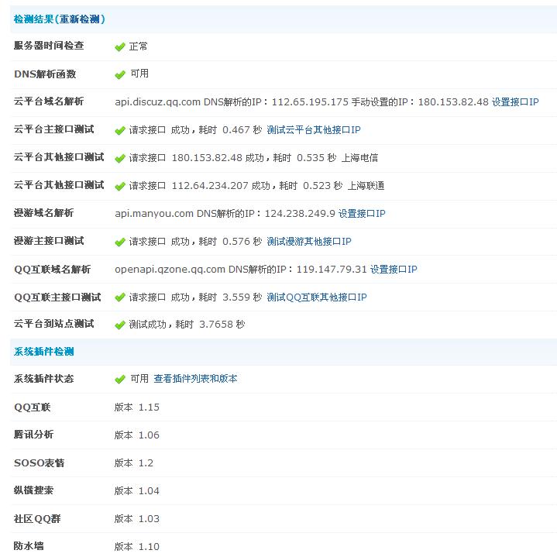Select the 社区QQ群 plugin label

(37, 518)
